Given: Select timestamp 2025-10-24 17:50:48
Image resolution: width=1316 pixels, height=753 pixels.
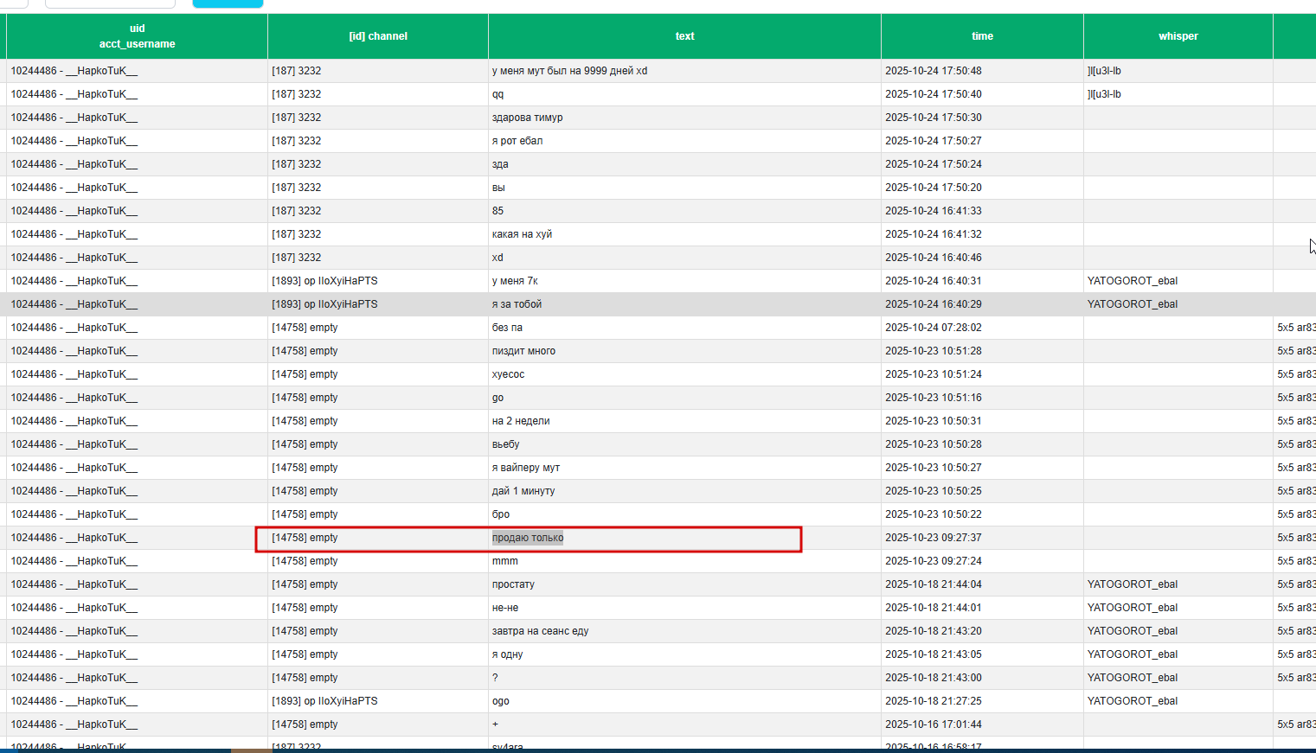Looking at the screenshot, I should pos(934,71).
